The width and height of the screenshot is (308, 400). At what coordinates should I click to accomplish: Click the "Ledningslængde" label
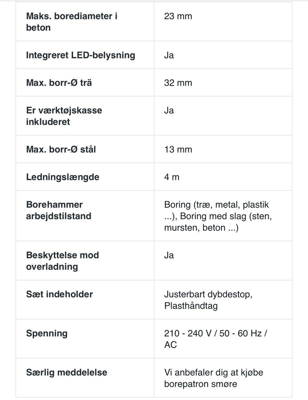point(63,177)
